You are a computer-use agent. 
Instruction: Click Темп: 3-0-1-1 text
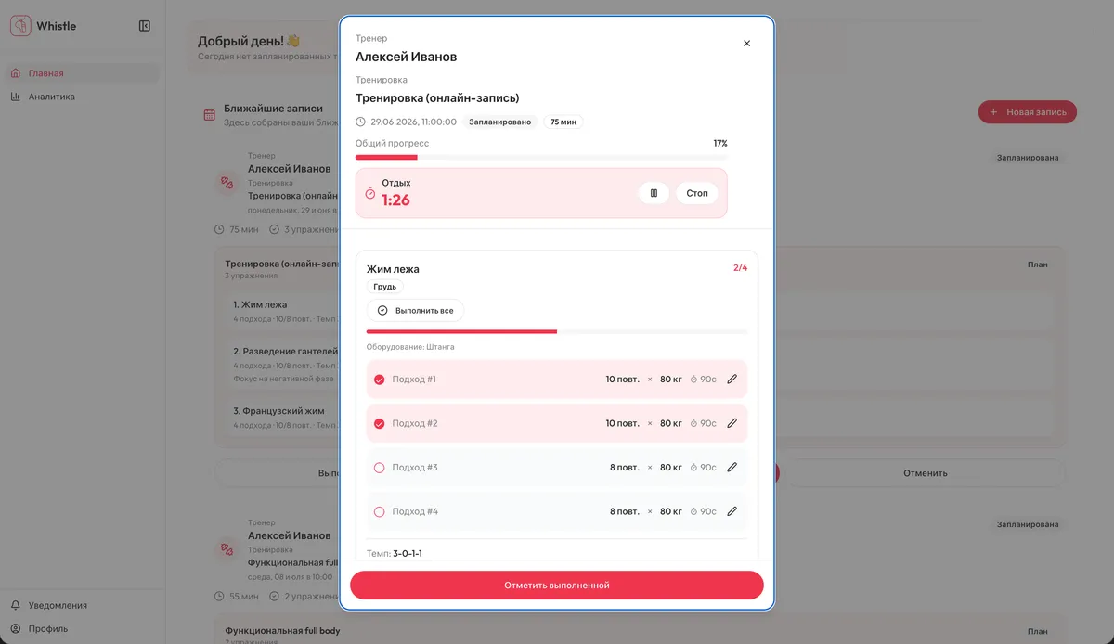point(395,554)
